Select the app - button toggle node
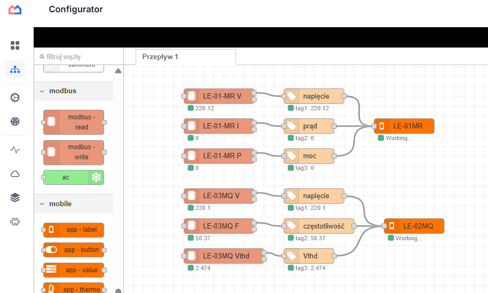Image resolution: width=488 pixels, height=293 pixels. [74, 250]
